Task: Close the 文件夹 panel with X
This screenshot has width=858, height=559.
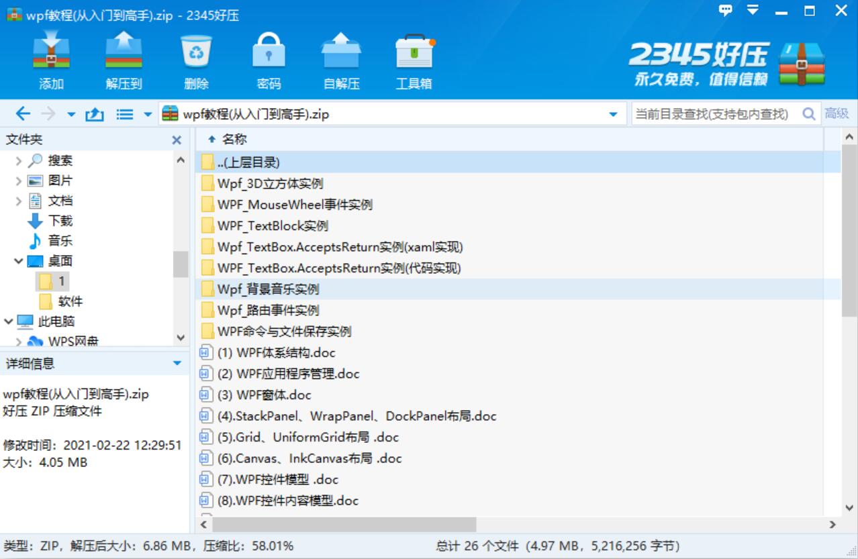Action: (x=177, y=140)
